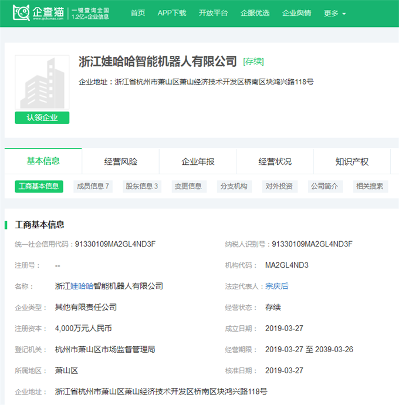This screenshot has height=405, width=399.
Task: Jump to 变更信息 section
Action: [189, 186]
